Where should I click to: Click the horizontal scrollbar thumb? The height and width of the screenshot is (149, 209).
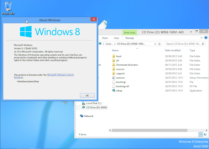point(150,130)
